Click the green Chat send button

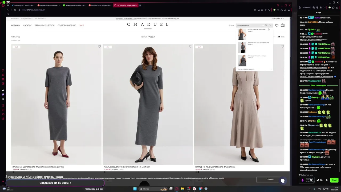point(334,180)
